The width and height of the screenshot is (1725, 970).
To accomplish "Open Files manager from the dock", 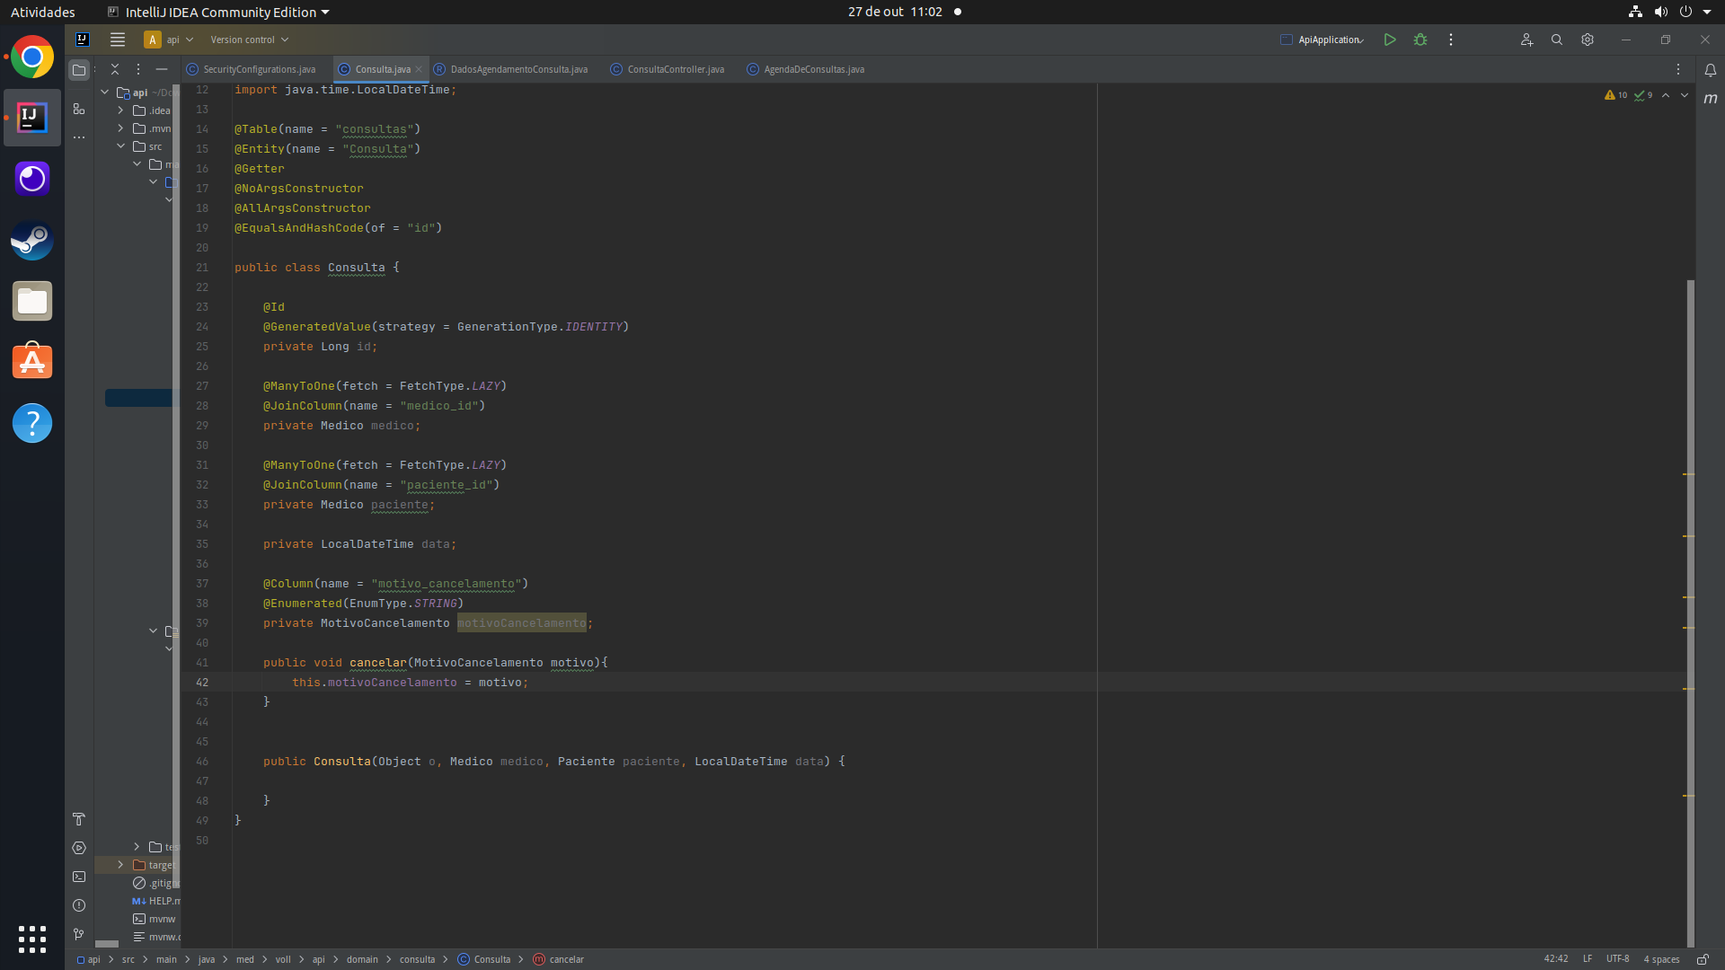I will pos(32,302).
